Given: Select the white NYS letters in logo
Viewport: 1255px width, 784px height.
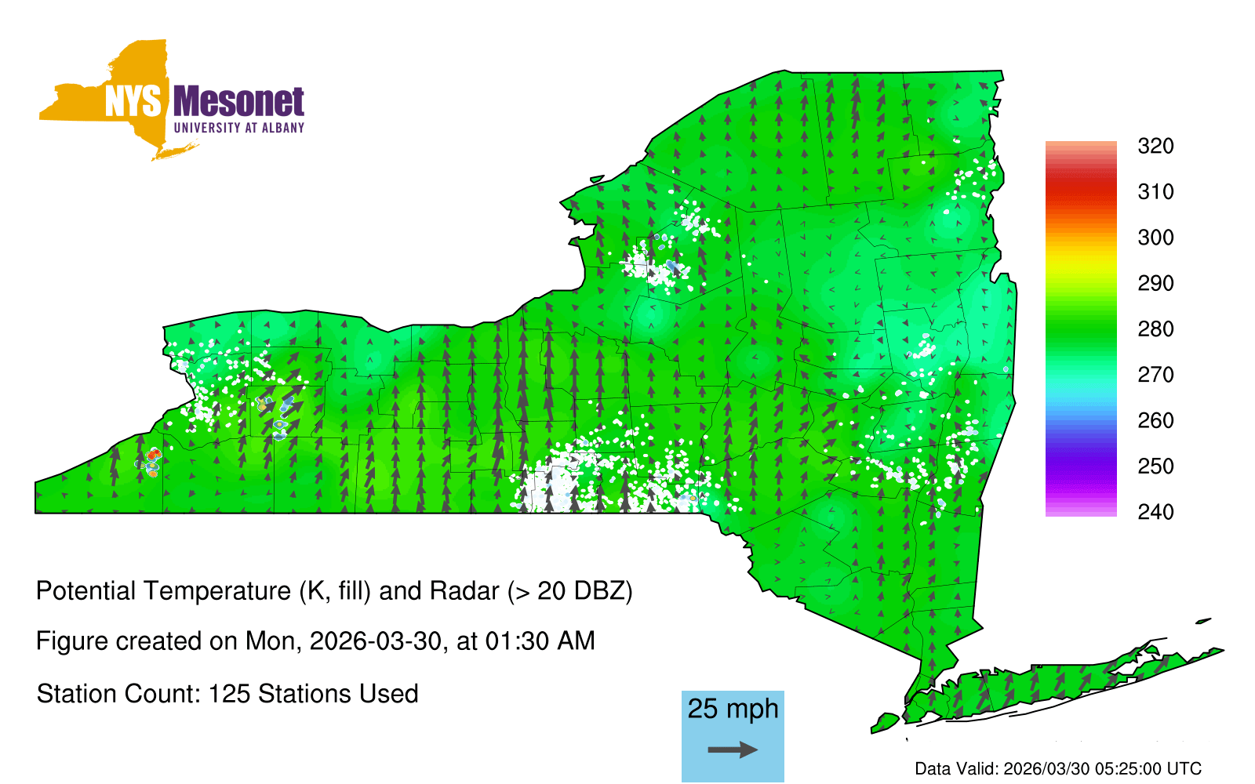Looking at the screenshot, I should pyautogui.click(x=133, y=102).
